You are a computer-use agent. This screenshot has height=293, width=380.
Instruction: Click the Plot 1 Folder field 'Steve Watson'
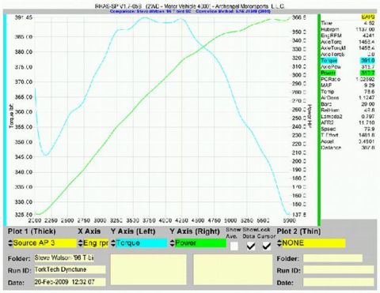click(x=64, y=258)
